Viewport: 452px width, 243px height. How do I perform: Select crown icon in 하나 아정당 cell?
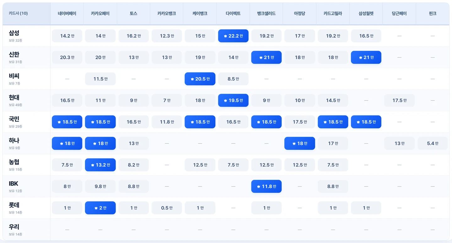[294, 143]
